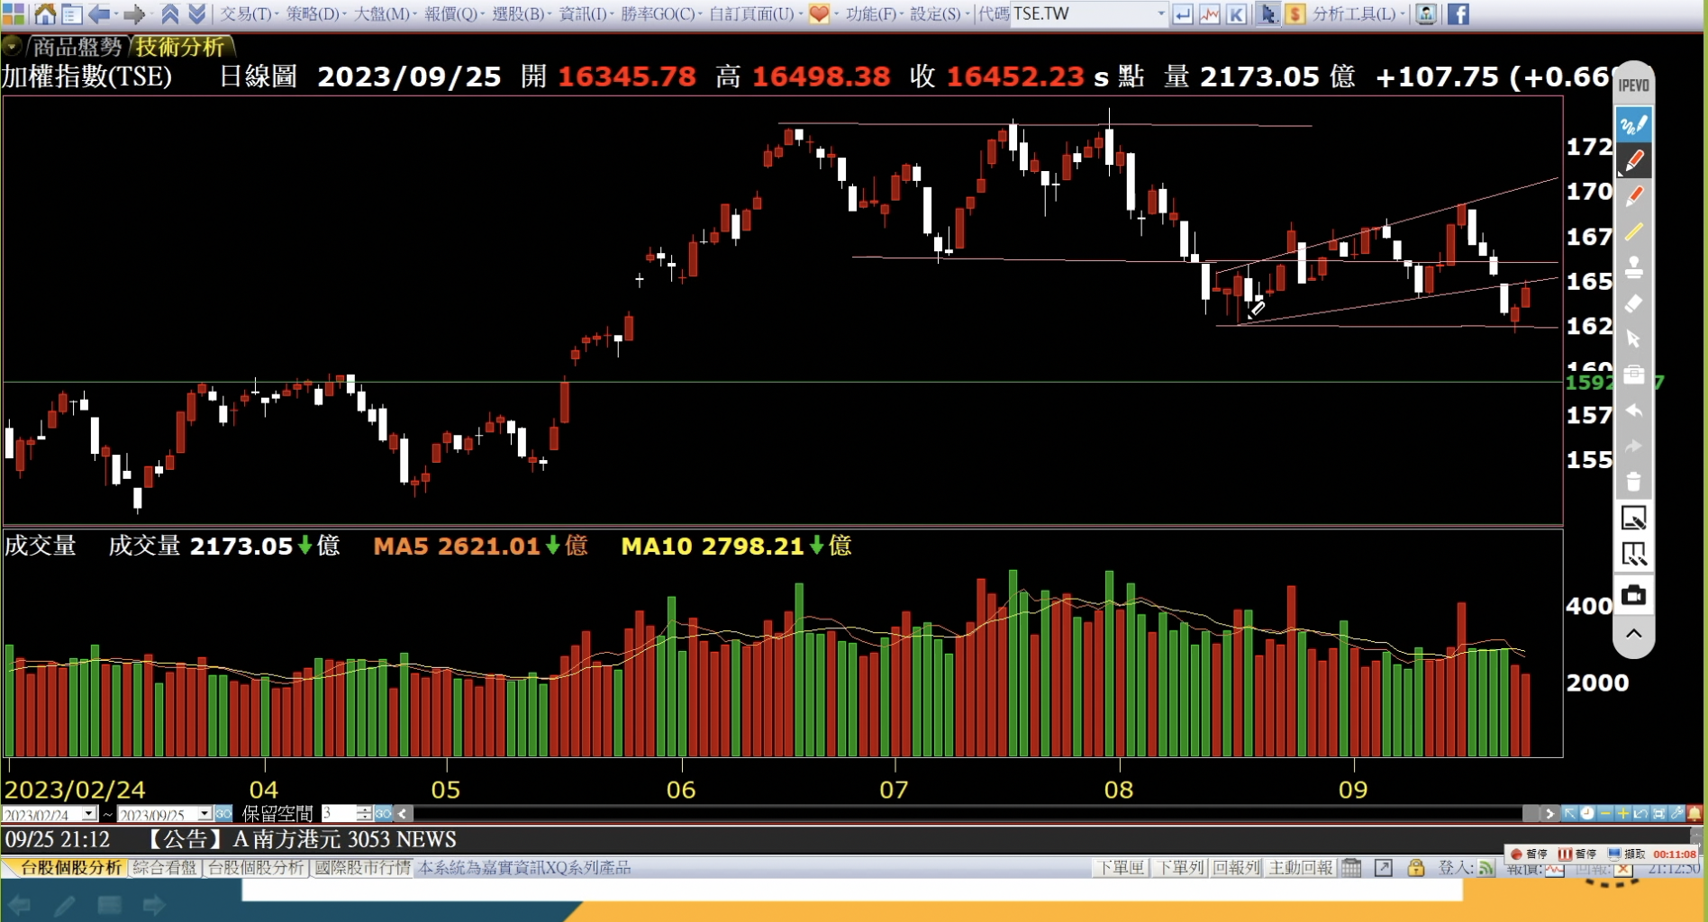This screenshot has height=922, width=1708.
Task: Click the trend line chart icon
Action: point(1210,14)
